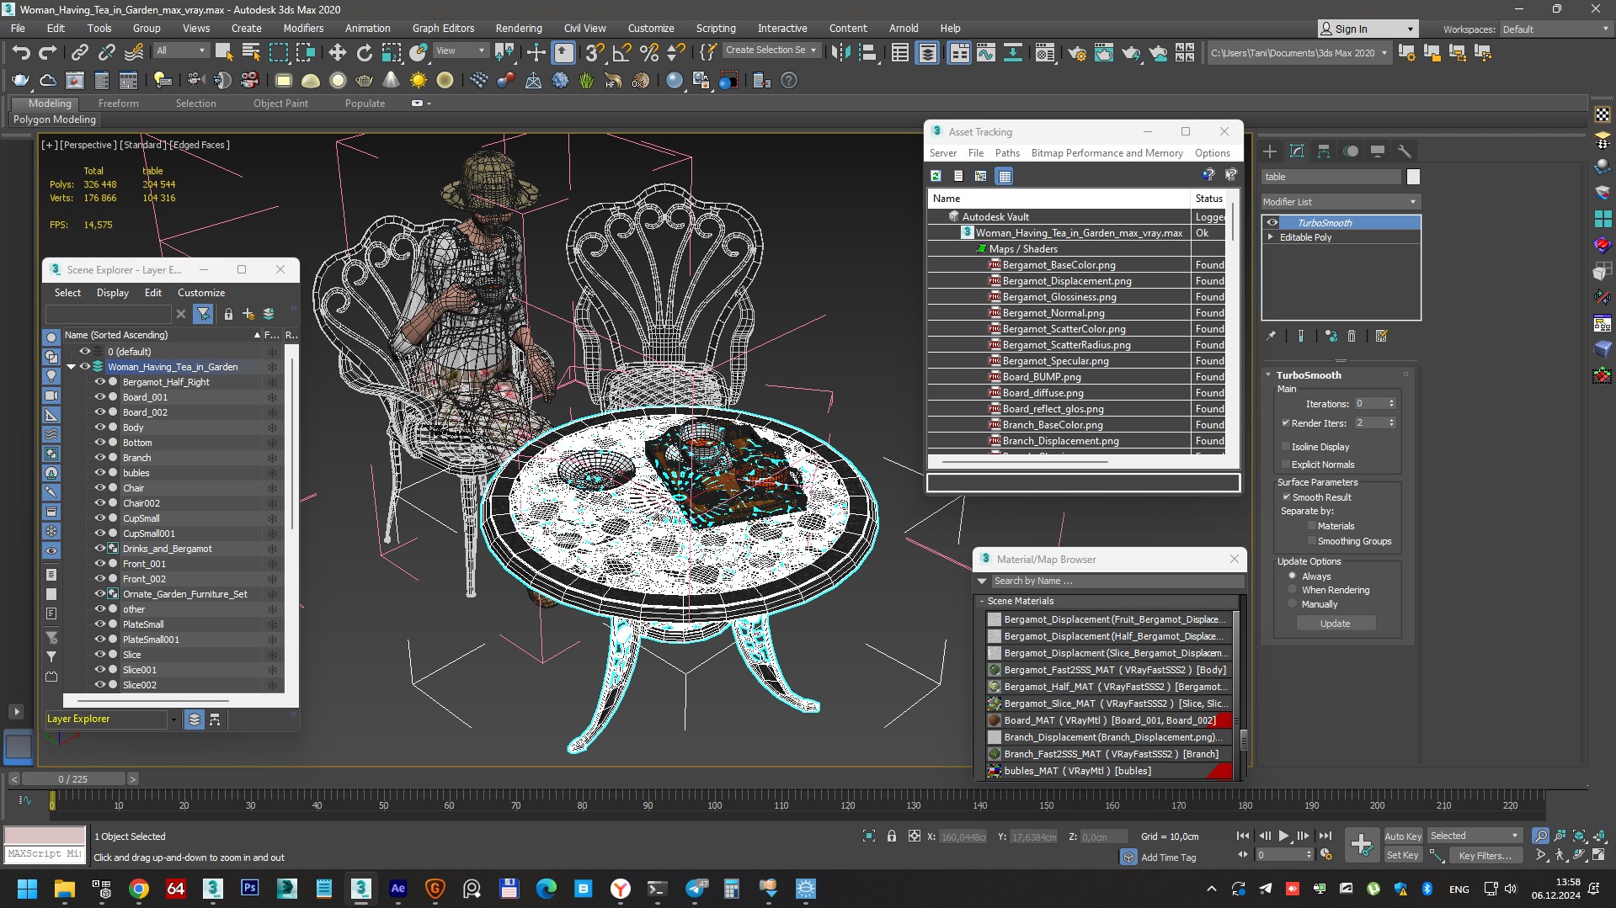The image size is (1616, 908).
Task: Open the Mirror tool
Action: (840, 53)
